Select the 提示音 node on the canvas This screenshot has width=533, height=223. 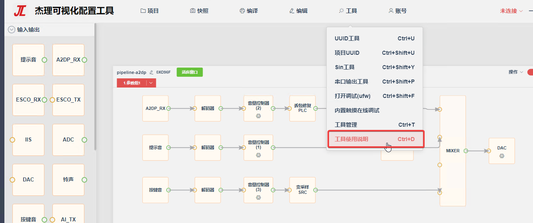156,147
